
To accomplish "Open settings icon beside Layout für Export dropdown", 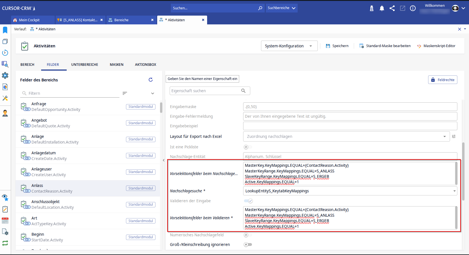I will pyautogui.click(x=454, y=136).
